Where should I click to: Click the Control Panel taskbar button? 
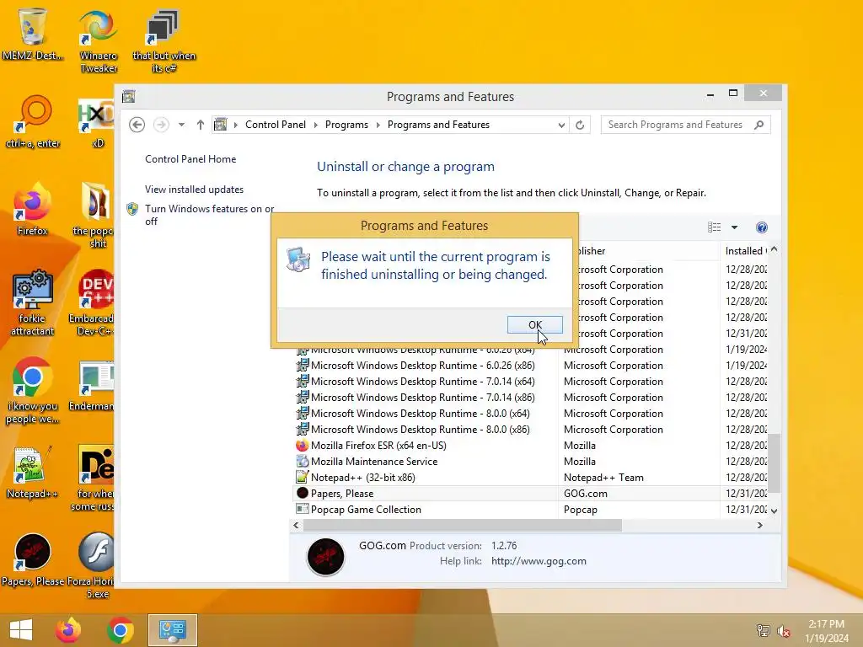click(x=172, y=630)
